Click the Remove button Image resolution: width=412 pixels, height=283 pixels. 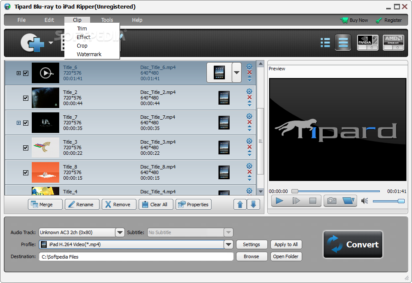119,205
